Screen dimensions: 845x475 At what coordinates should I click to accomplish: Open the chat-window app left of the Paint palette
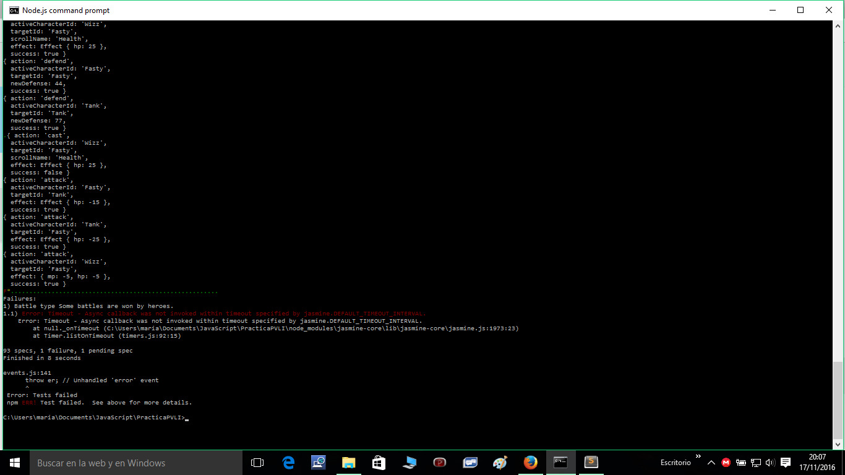pyautogui.click(x=470, y=463)
